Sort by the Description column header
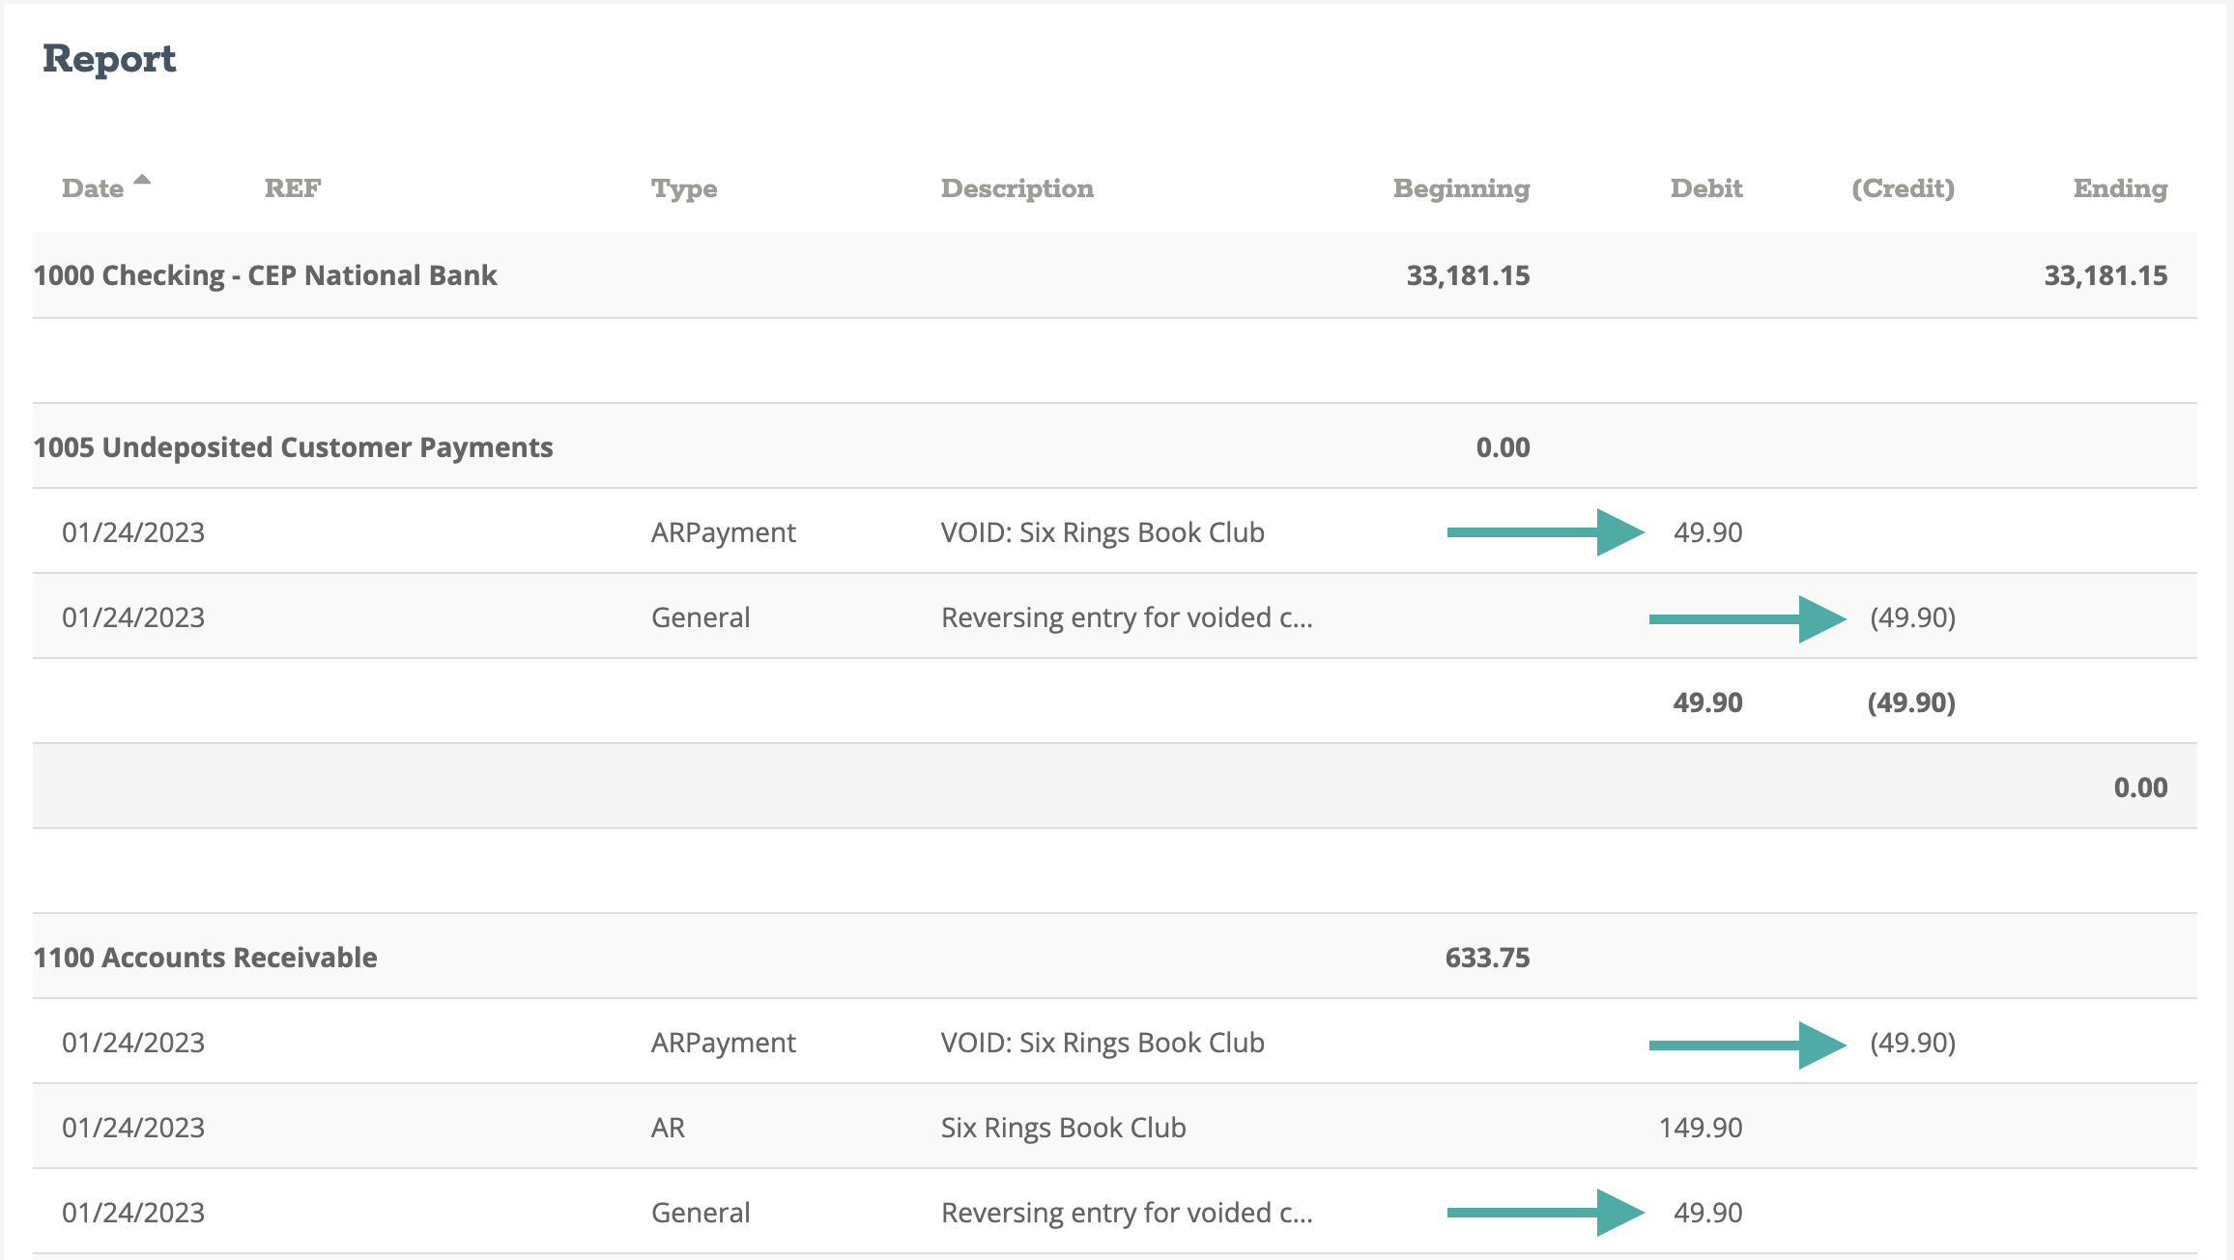 coord(1017,188)
